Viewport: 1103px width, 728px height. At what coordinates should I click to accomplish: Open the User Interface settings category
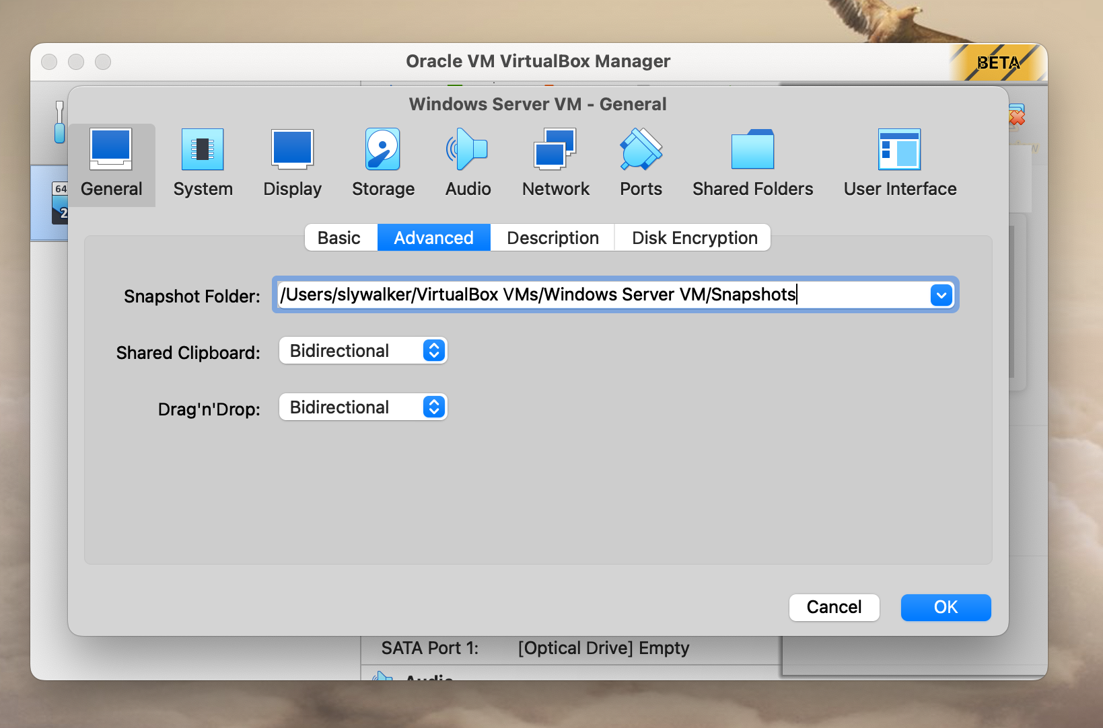click(x=900, y=165)
